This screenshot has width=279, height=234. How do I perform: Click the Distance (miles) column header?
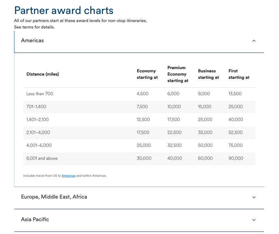click(x=43, y=74)
